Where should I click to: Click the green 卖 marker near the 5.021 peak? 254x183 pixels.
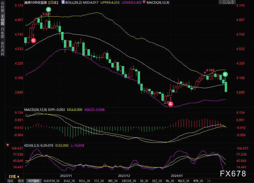click(x=49, y=9)
